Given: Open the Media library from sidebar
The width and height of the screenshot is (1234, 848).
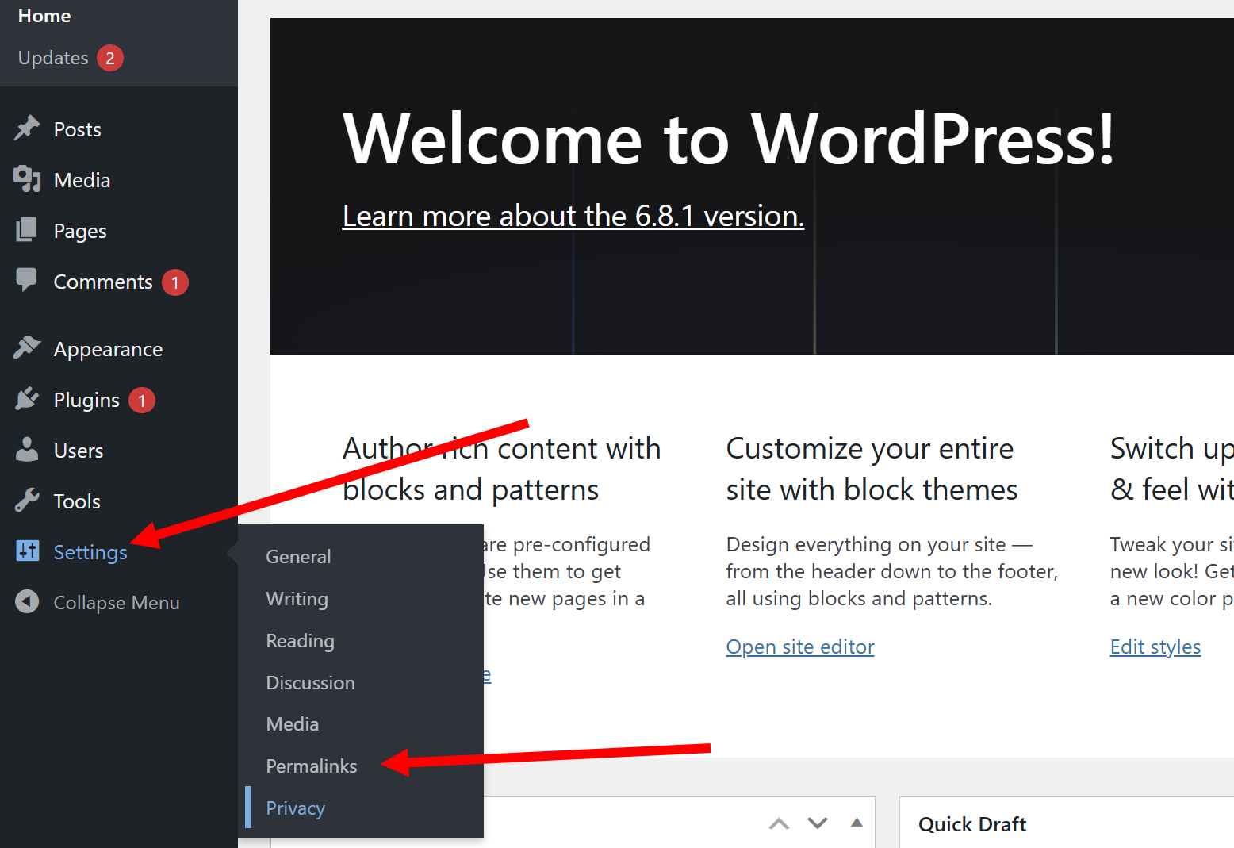Looking at the screenshot, I should coord(82,180).
